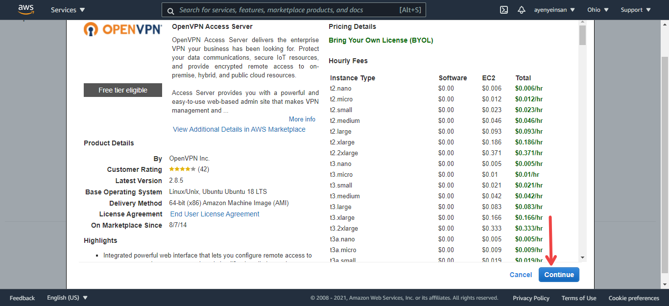Select the t3a.micro instance type text
669x306 pixels.
coord(343,250)
